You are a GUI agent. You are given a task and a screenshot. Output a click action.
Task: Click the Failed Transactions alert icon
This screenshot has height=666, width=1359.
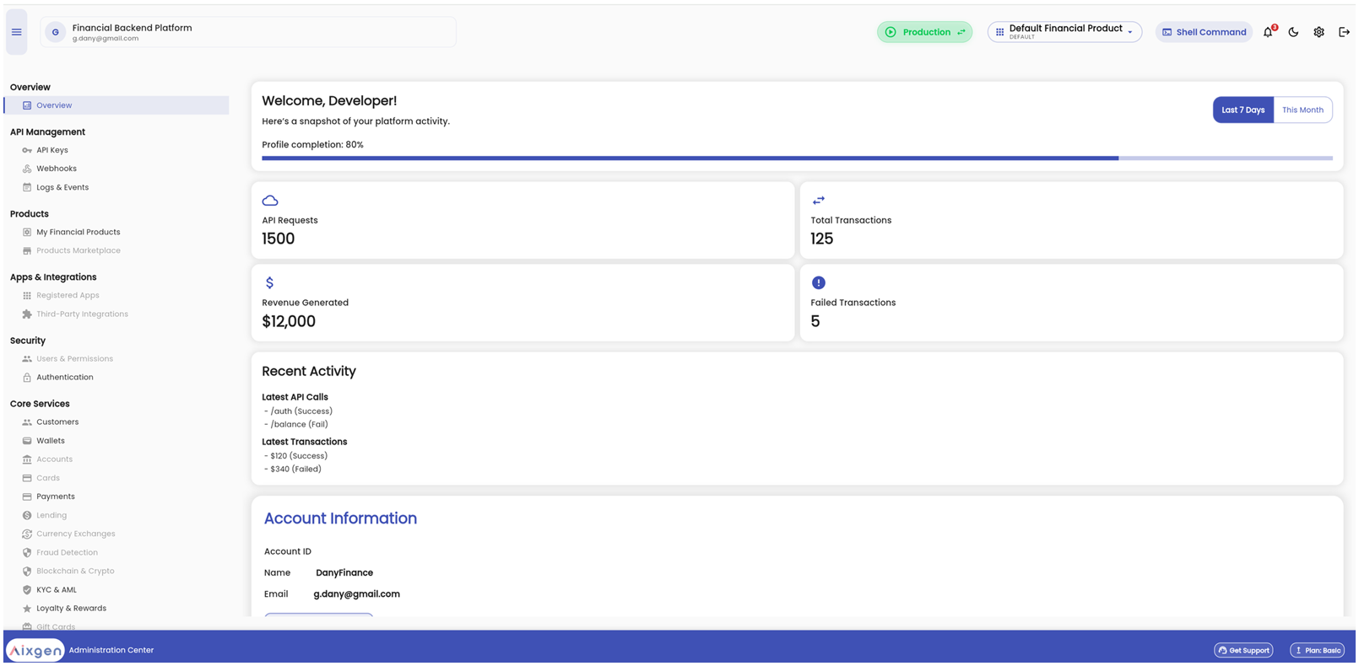(818, 282)
